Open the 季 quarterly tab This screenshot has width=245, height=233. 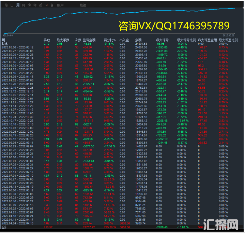[29, 5]
